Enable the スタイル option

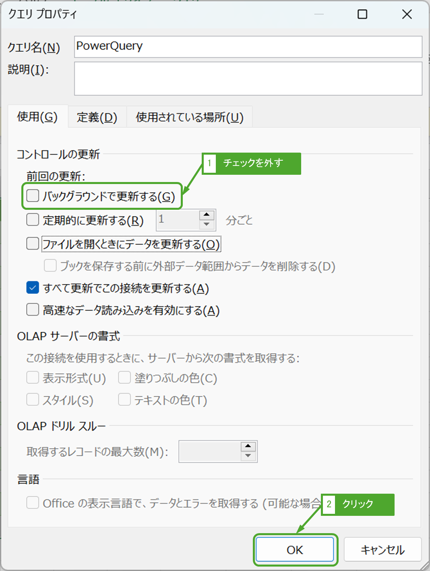(32, 399)
